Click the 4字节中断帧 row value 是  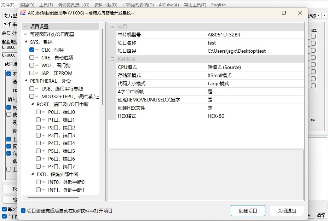coord(255,92)
